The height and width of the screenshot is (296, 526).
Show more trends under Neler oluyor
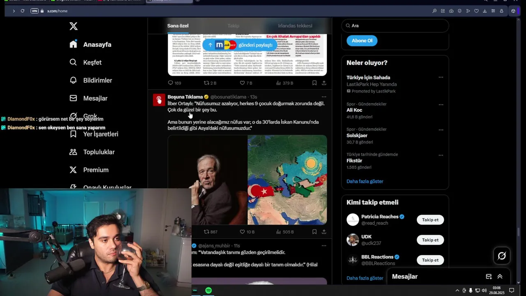pos(365,181)
